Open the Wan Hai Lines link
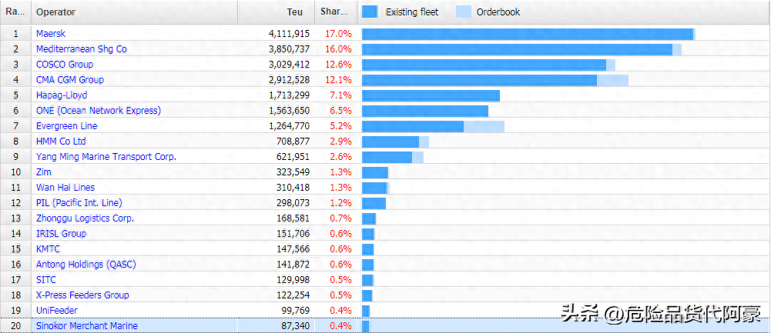Screen dimensions: 771x333 click(65, 187)
